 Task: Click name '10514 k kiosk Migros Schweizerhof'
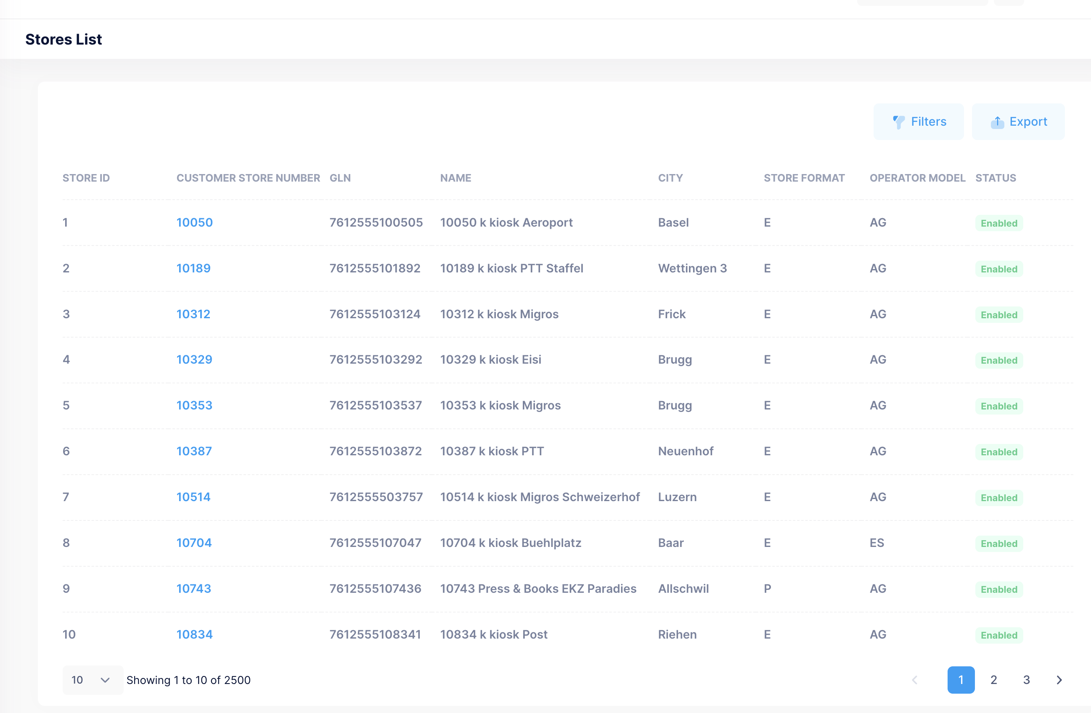coord(540,497)
